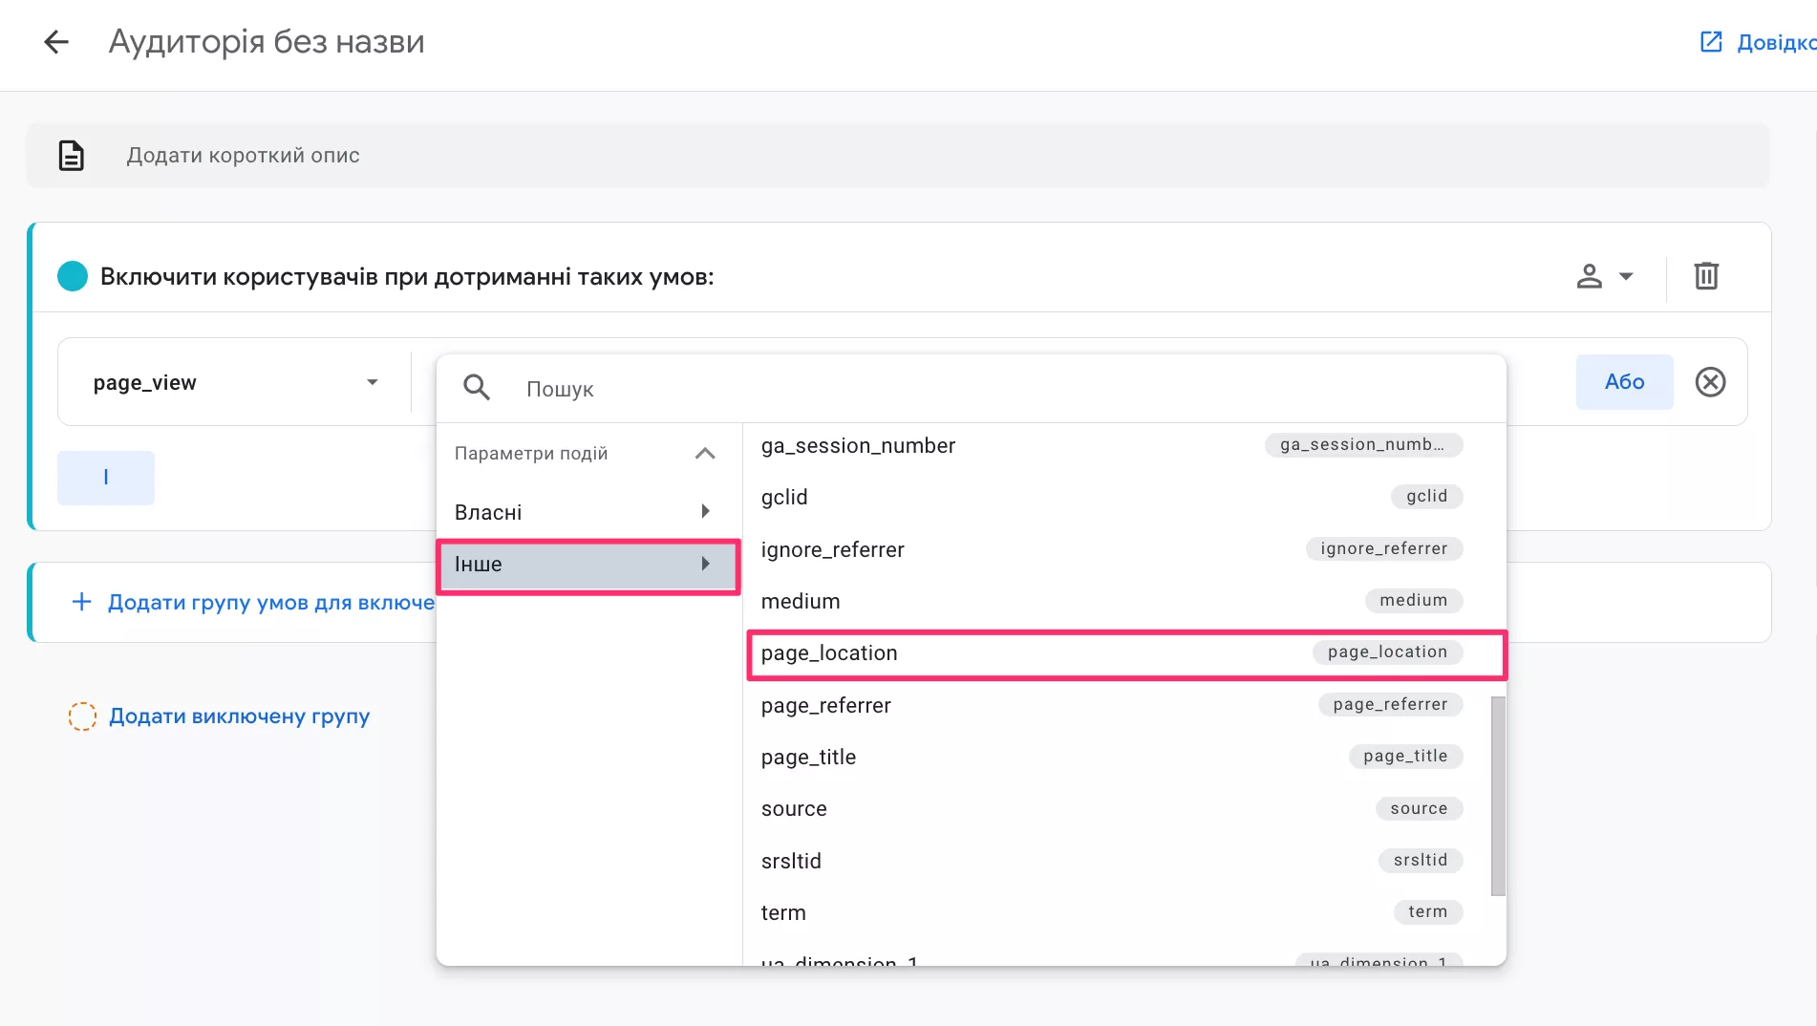Image resolution: width=1817 pixels, height=1026 pixels.
Task: Open the Довідка help link
Action: point(1758,42)
